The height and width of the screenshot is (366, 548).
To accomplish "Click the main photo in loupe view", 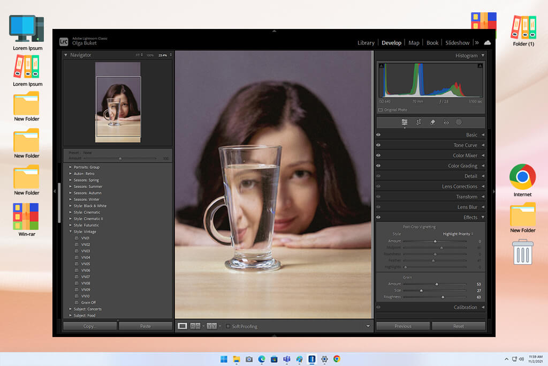I will [273, 185].
